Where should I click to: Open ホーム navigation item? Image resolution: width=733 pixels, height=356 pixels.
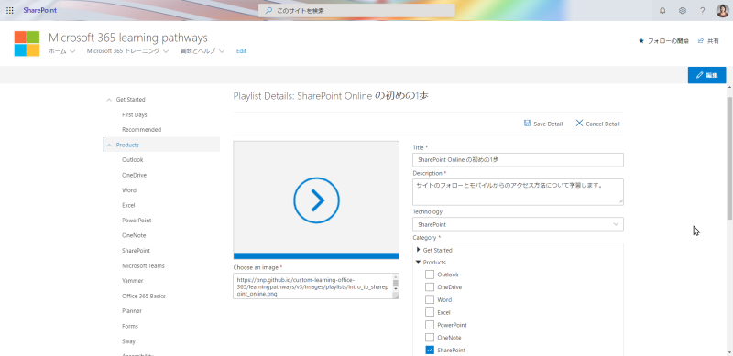tap(58, 51)
